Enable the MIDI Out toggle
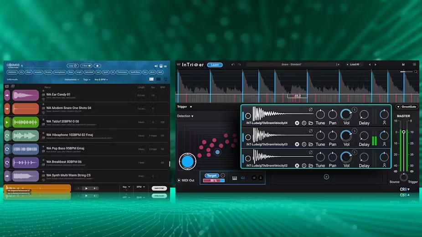The width and height of the screenshot is (422, 237). point(179,181)
